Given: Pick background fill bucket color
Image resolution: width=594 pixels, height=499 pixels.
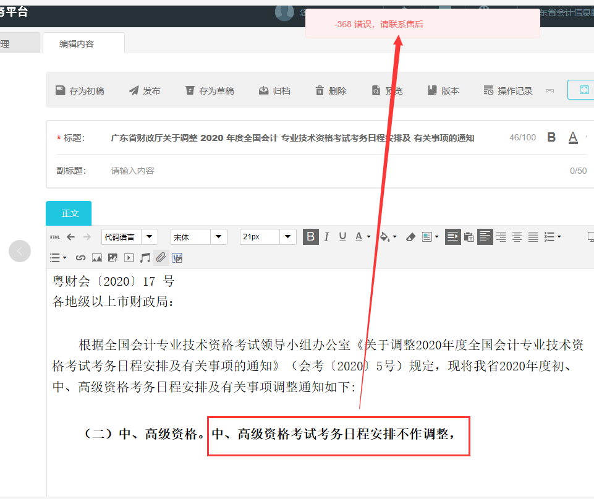Looking at the screenshot, I should [x=384, y=237].
